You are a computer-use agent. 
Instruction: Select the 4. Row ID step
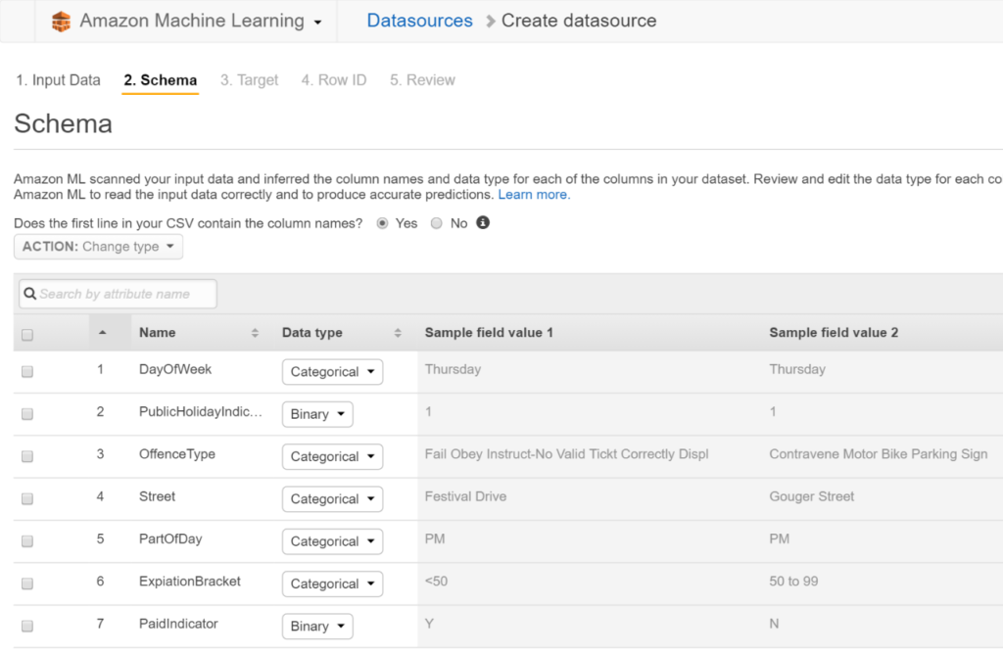333,79
